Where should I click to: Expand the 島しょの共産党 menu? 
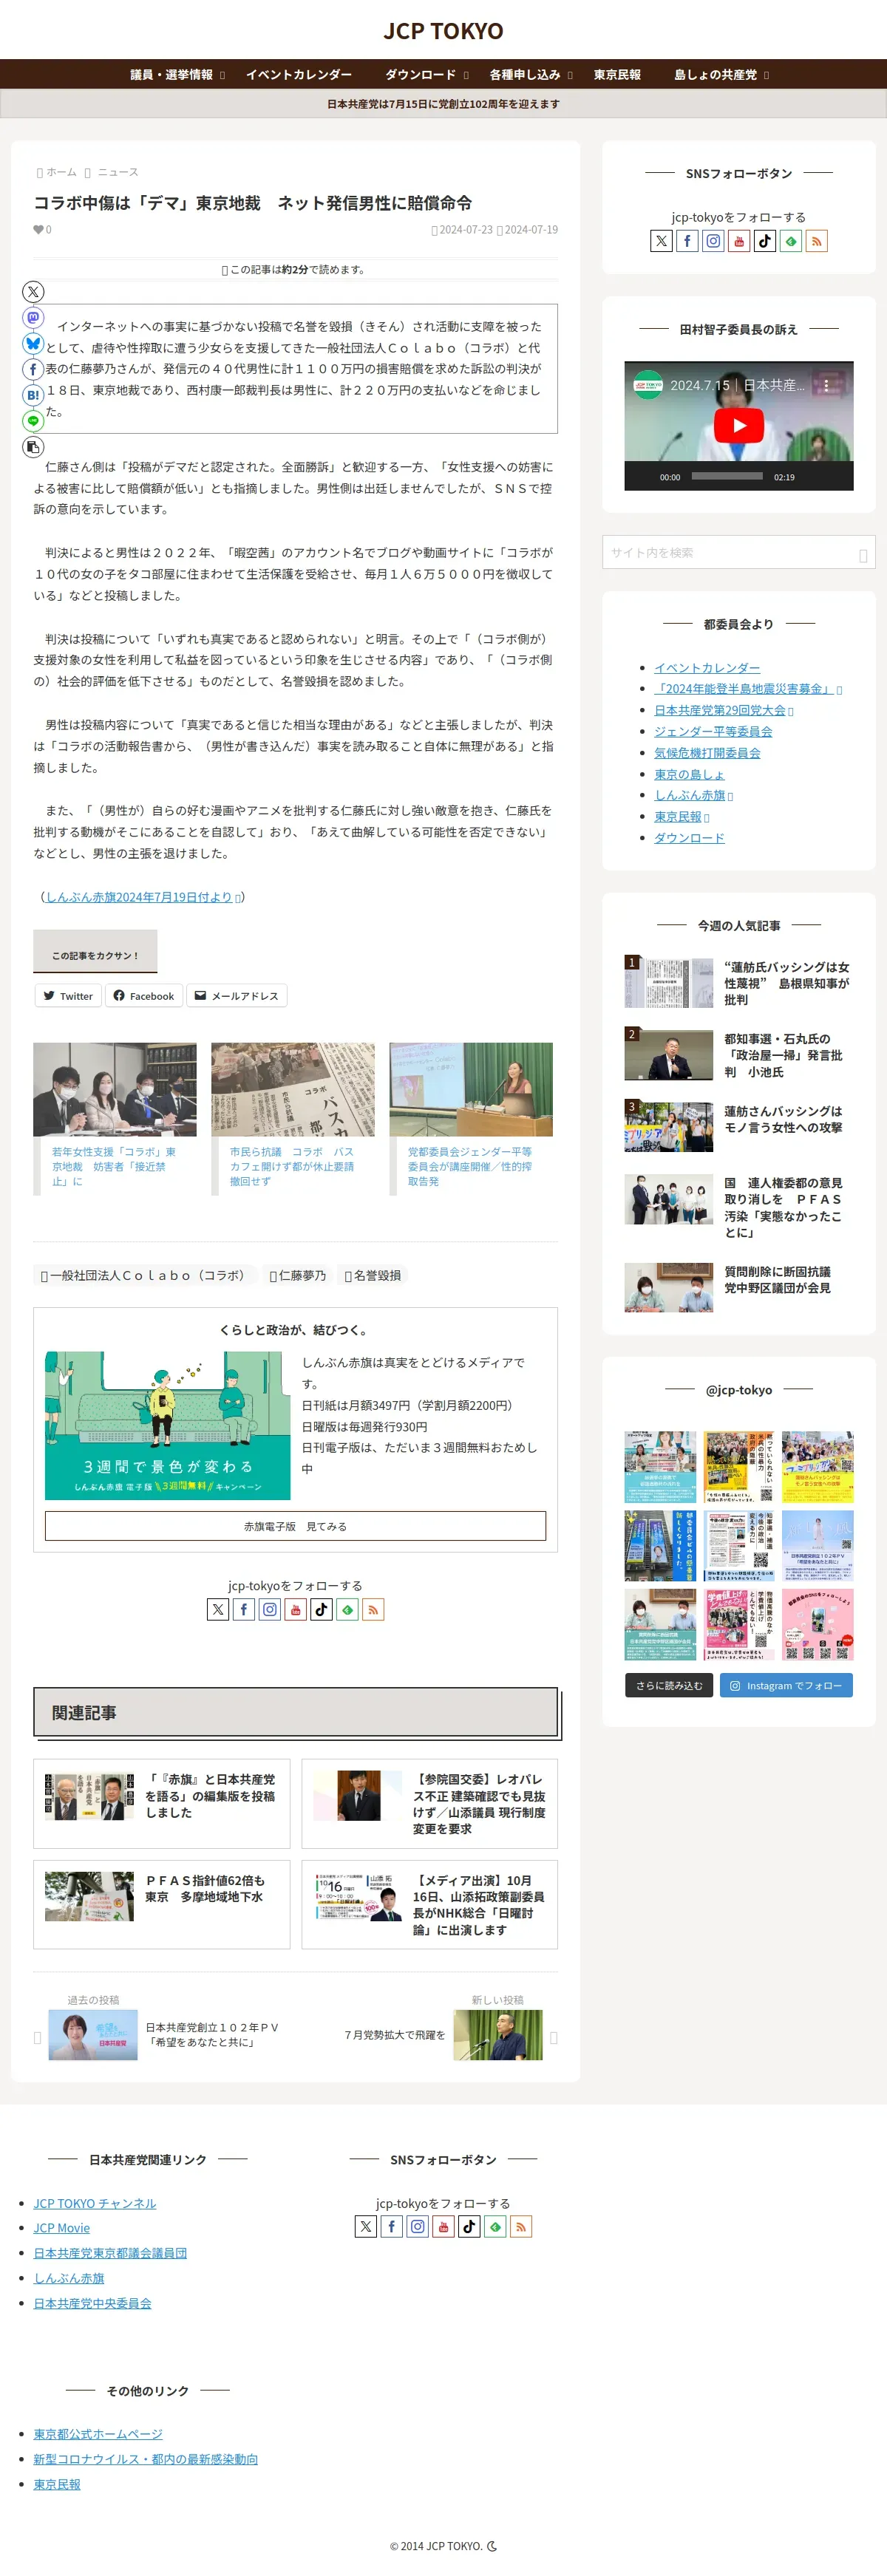721,75
